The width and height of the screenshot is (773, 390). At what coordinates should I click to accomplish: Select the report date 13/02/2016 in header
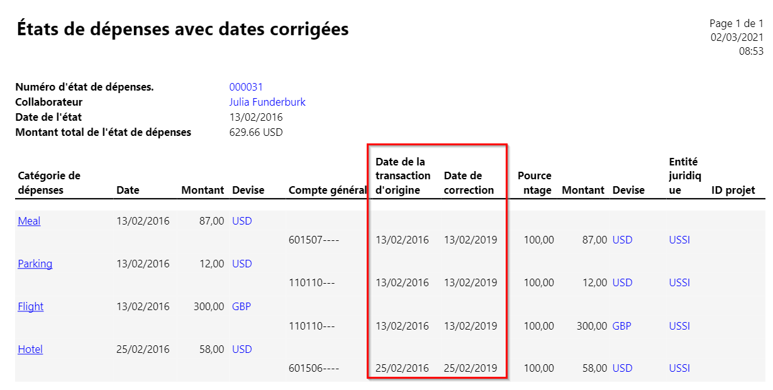[256, 117]
